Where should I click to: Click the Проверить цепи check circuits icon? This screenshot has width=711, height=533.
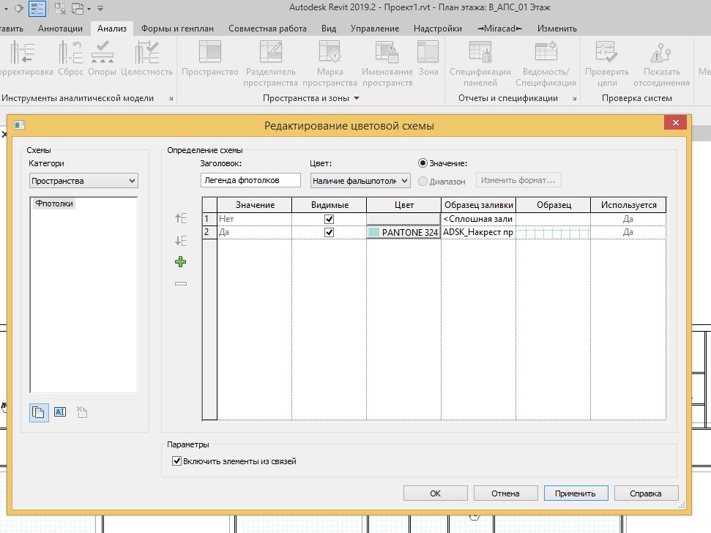pyautogui.click(x=607, y=52)
